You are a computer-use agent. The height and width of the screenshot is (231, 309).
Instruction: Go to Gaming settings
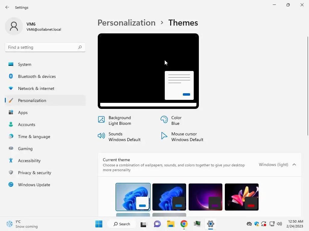pyautogui.click(x=45, y=149)
